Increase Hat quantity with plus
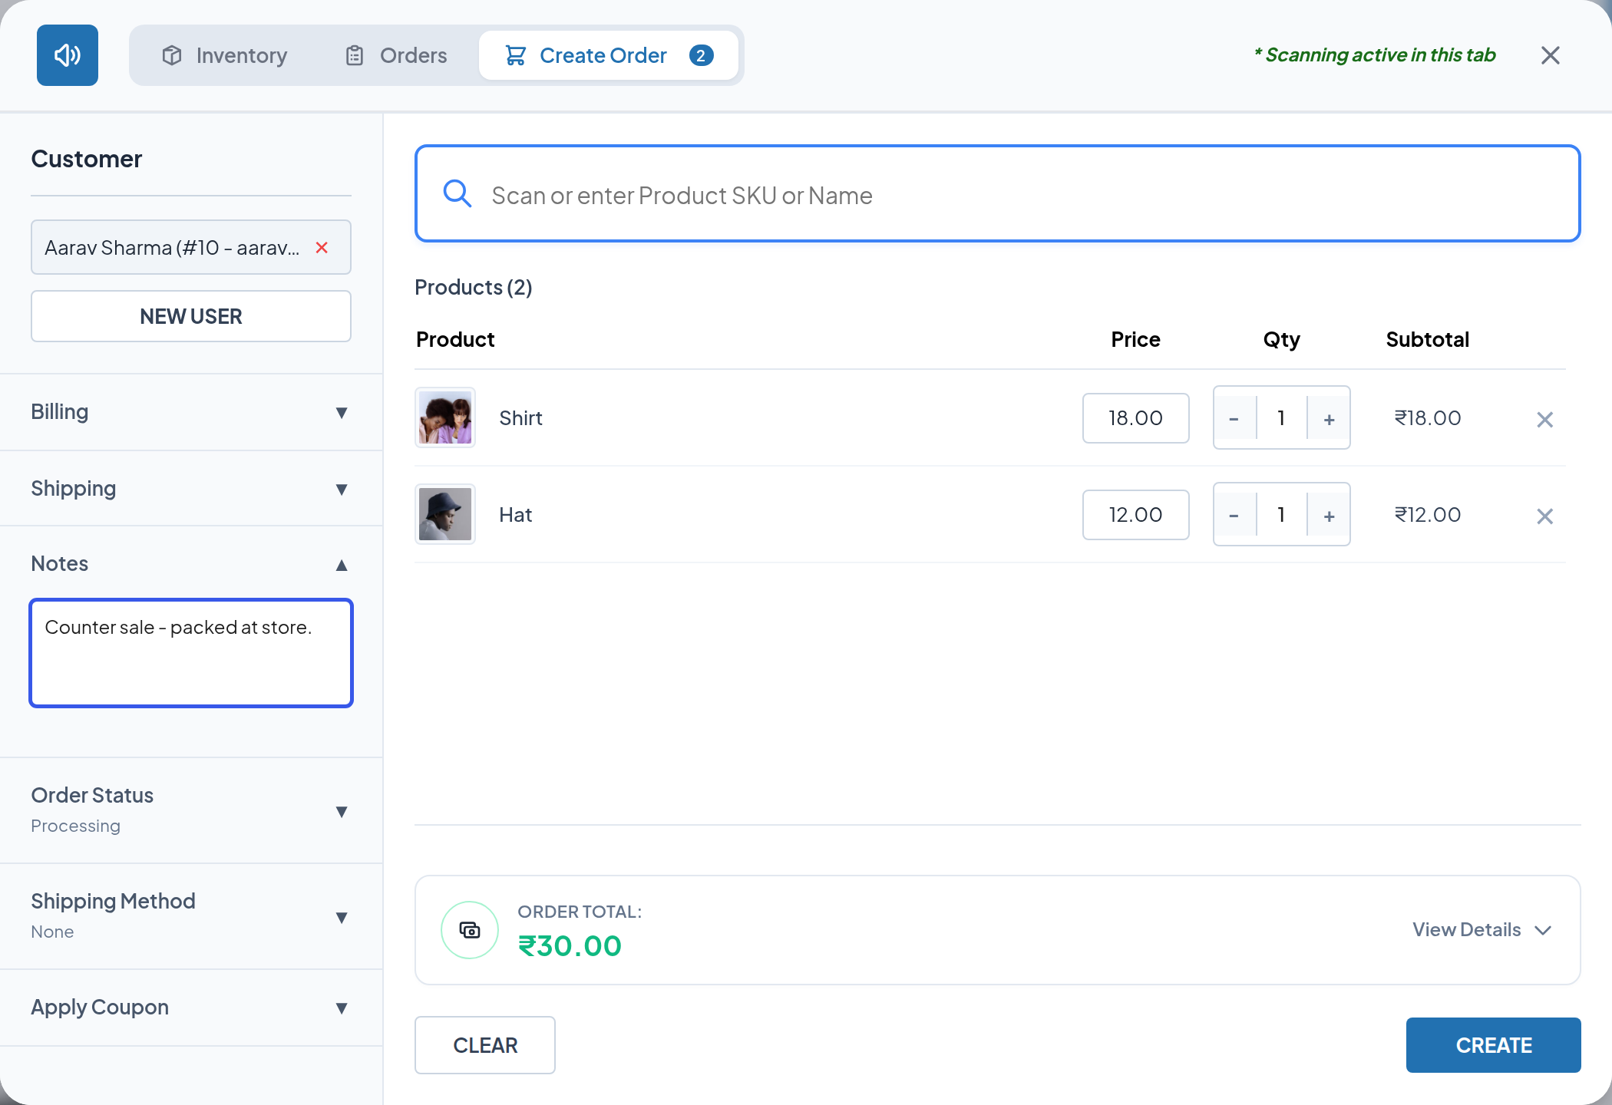The width and height of the screenshot is (1612, 1105). (x=1330, y=515)
